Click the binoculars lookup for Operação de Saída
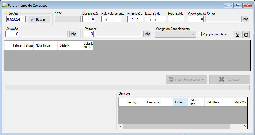 245,19
